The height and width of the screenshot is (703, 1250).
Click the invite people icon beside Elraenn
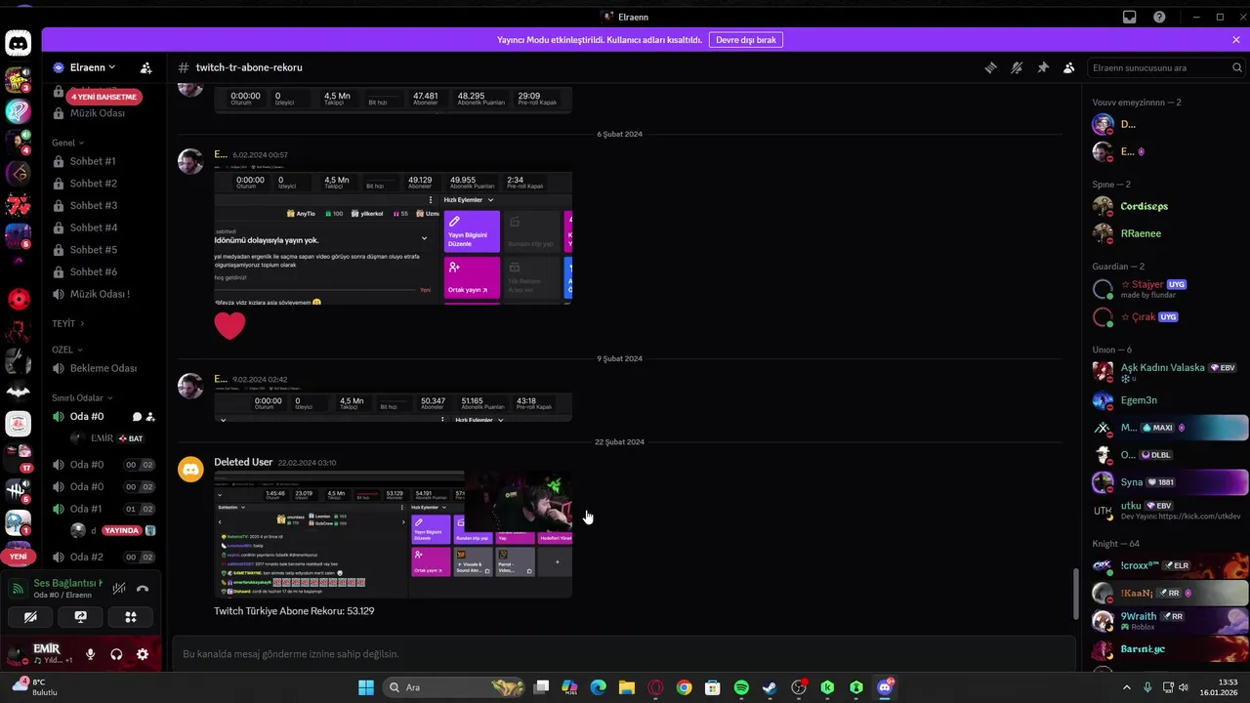146,67
